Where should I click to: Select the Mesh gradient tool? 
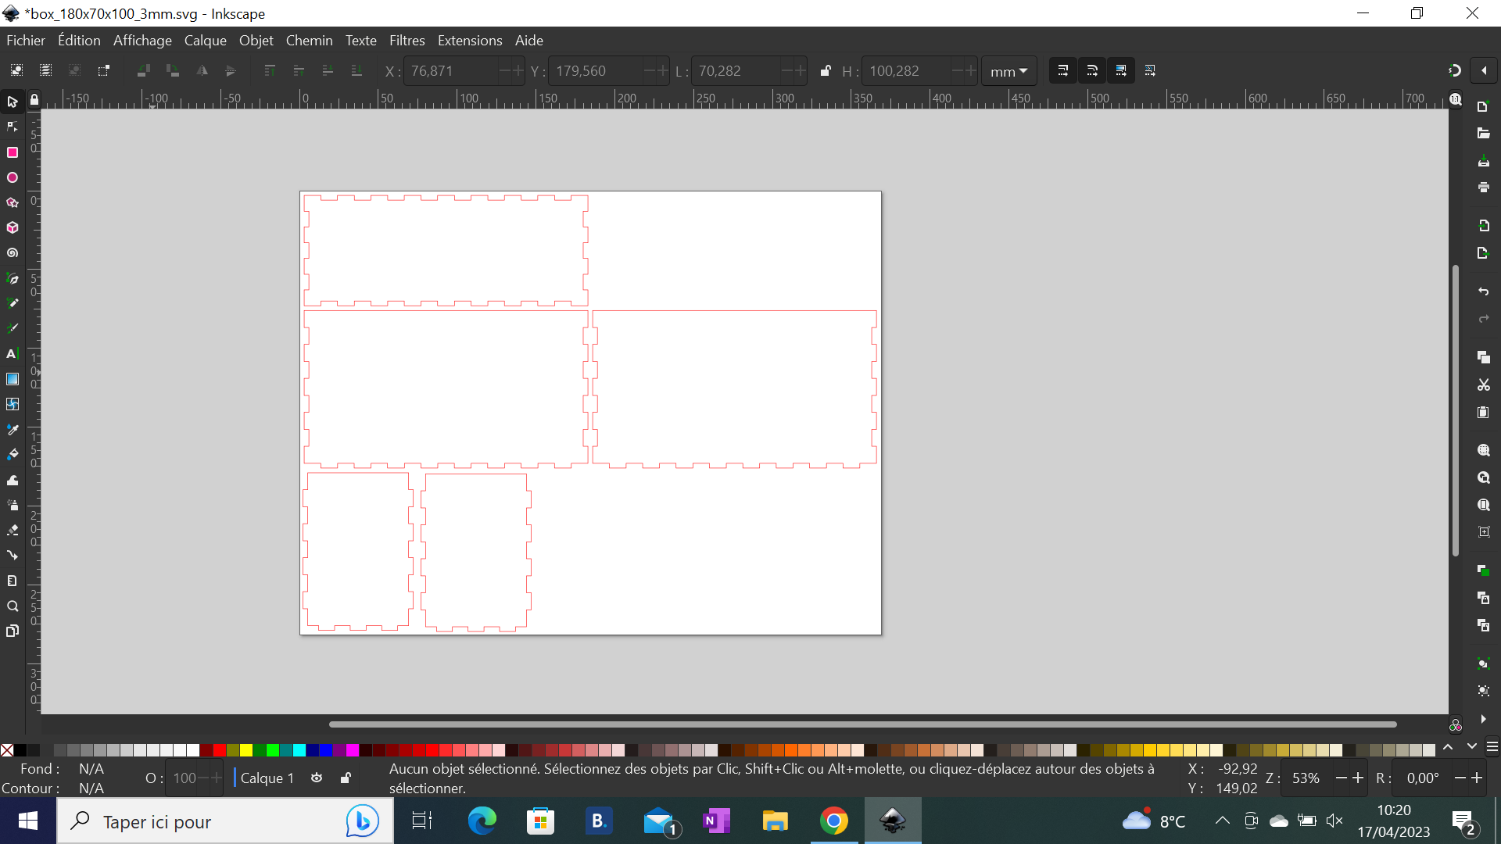[13, 404]
